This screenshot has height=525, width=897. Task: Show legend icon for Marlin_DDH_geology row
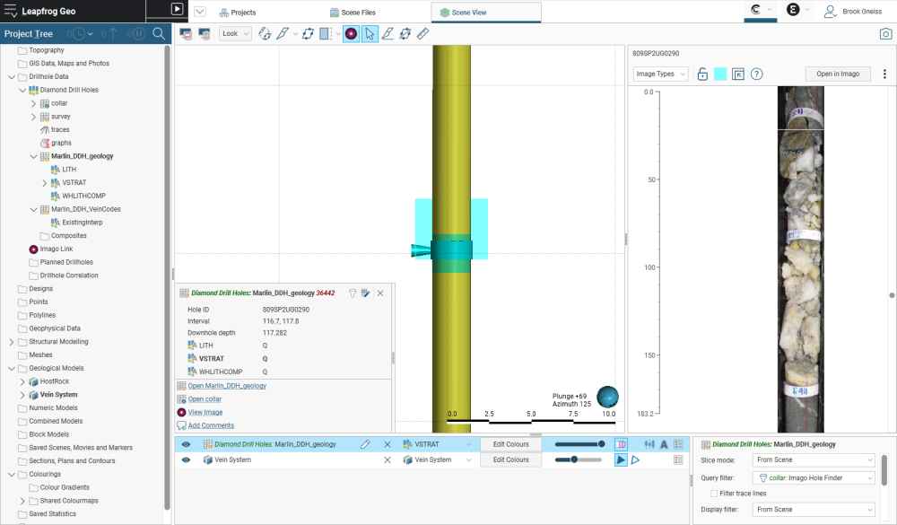[678, 444]
